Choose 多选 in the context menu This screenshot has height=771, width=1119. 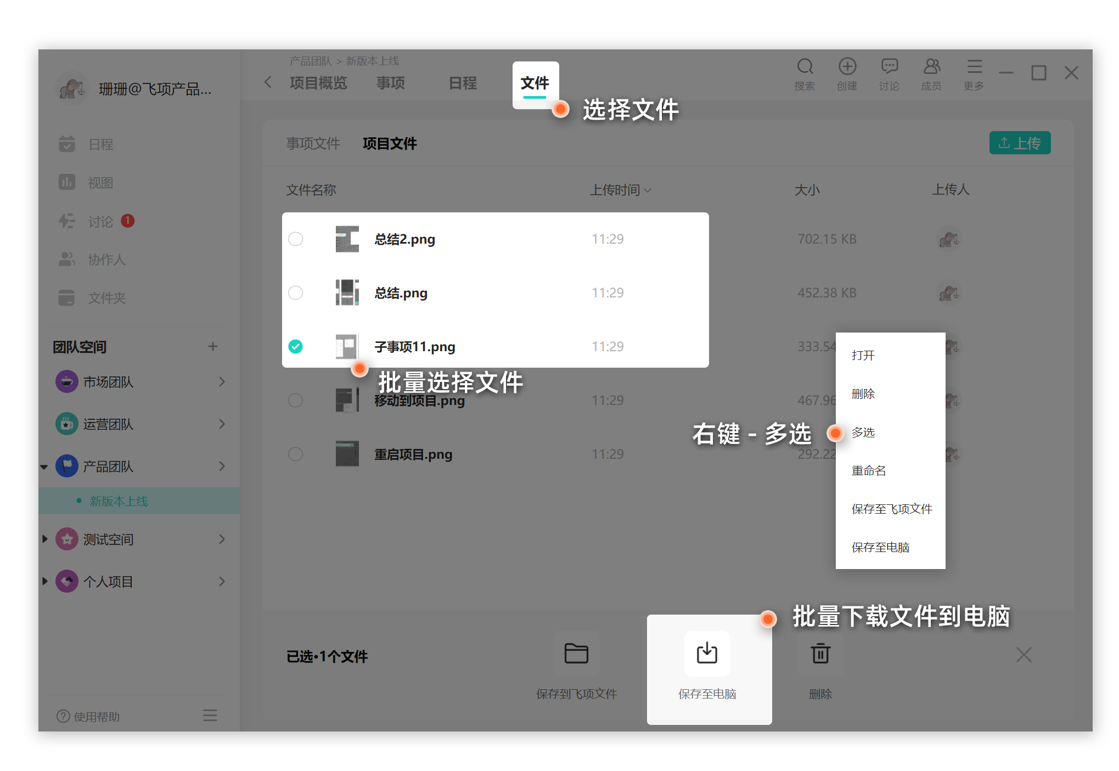863,432
